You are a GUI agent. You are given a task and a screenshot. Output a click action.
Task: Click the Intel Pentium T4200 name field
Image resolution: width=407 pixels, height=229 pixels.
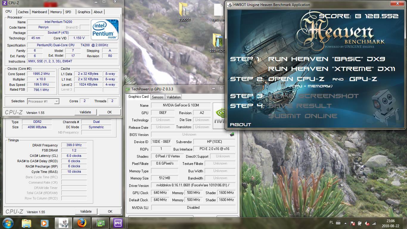pyautogui.click(x=58, y=22)
